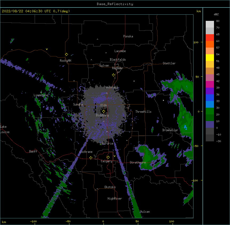The height and width of the screenshot is (225, 230).
Task: Click the Drumheller town label
Action: click(170, 130)
